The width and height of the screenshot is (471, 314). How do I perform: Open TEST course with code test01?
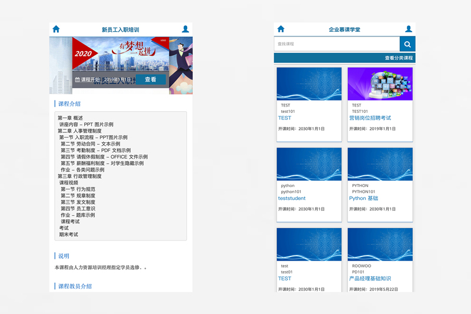point(284,278)
